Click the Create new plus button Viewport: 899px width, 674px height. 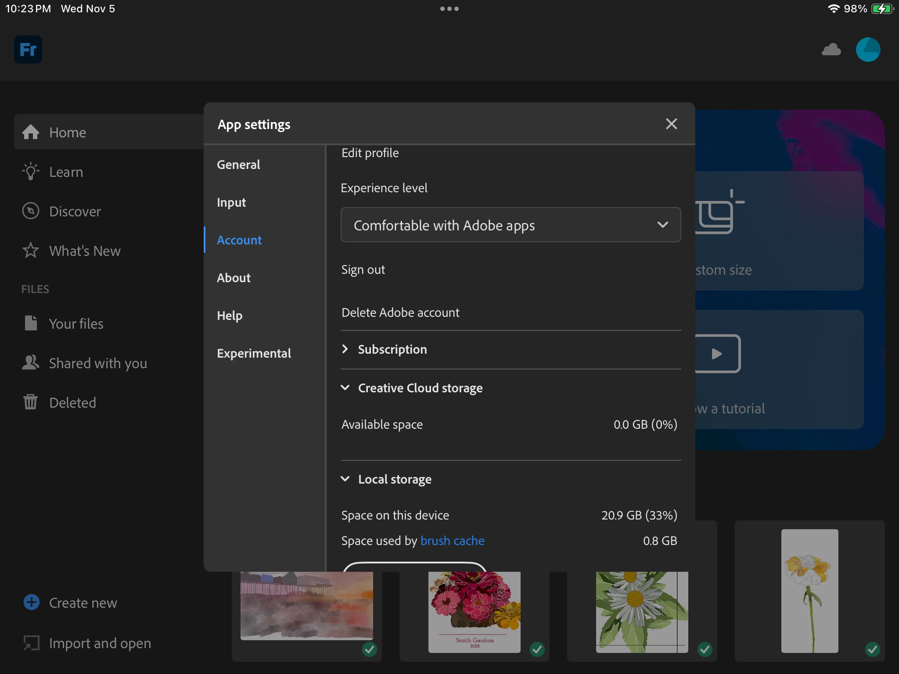32,602
